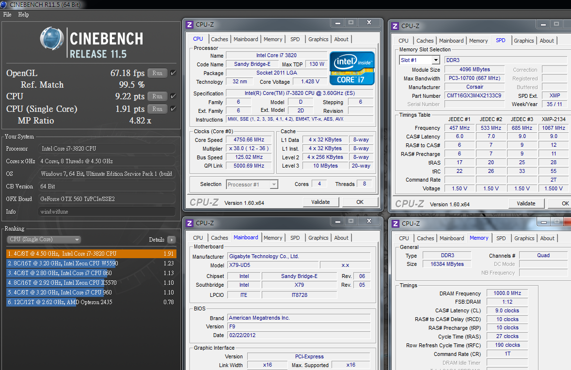Click the CPU-Z icon of the SPD window
The height and width of the screenshot is (370, 571).
tap(395, 26)
